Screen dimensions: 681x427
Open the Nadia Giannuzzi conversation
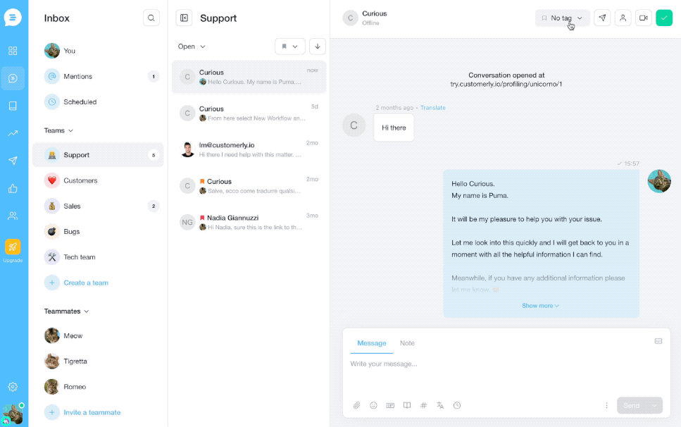pos(249,222)
